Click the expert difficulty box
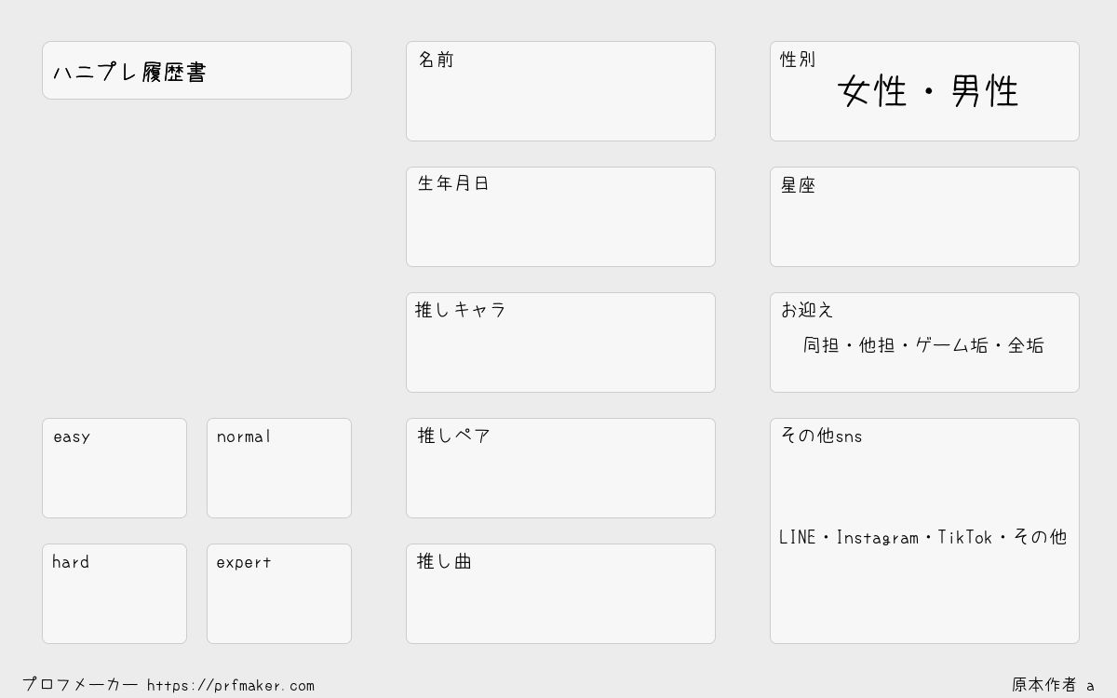Screen dimensions: 1117x698 pyautogui.click(x=279, y=594)
